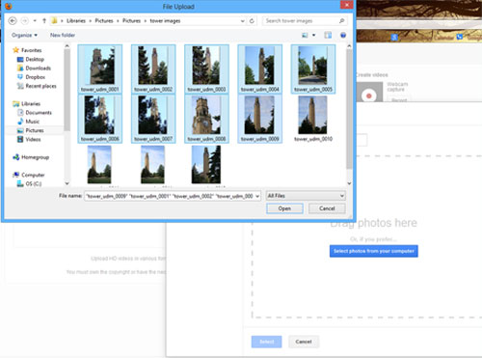Select thumbnail tower_udm_0004
This screenshot has height=358, width=482.
tap(260, 69)
